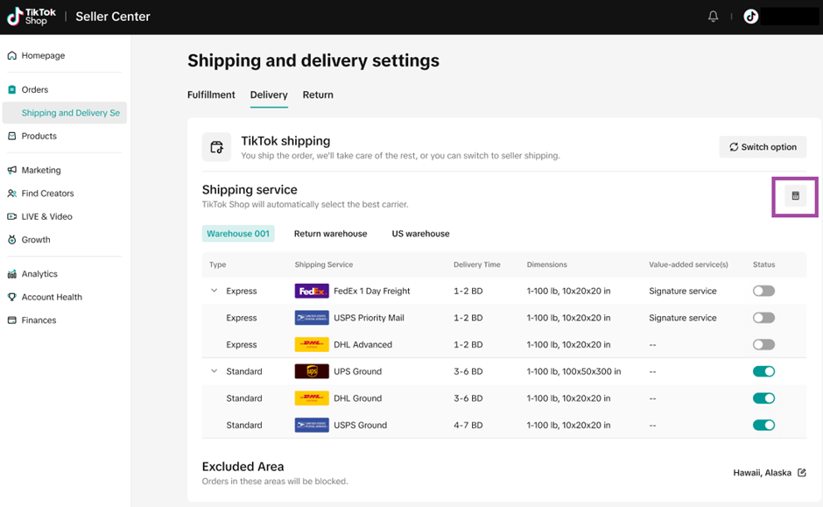823x507 pixels.
Task: Open Products in sidebar
Action: click(39, 136)
